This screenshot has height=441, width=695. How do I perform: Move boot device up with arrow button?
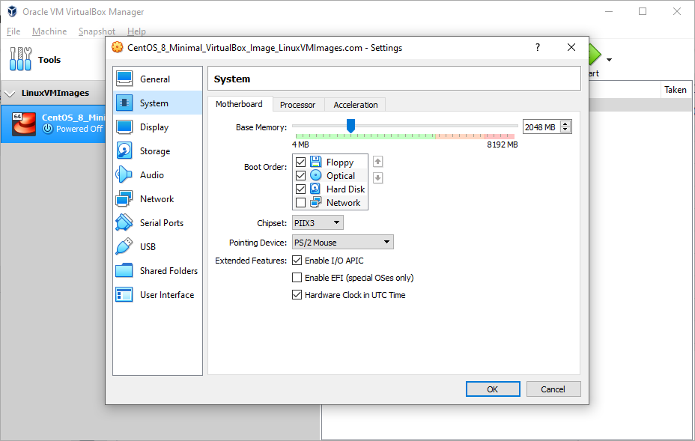pyautogui.click(x=377, y=161)
